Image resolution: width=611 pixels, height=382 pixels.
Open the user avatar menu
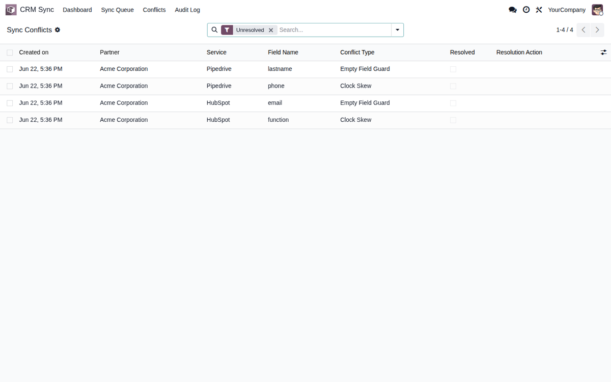(x=597, y=10)
